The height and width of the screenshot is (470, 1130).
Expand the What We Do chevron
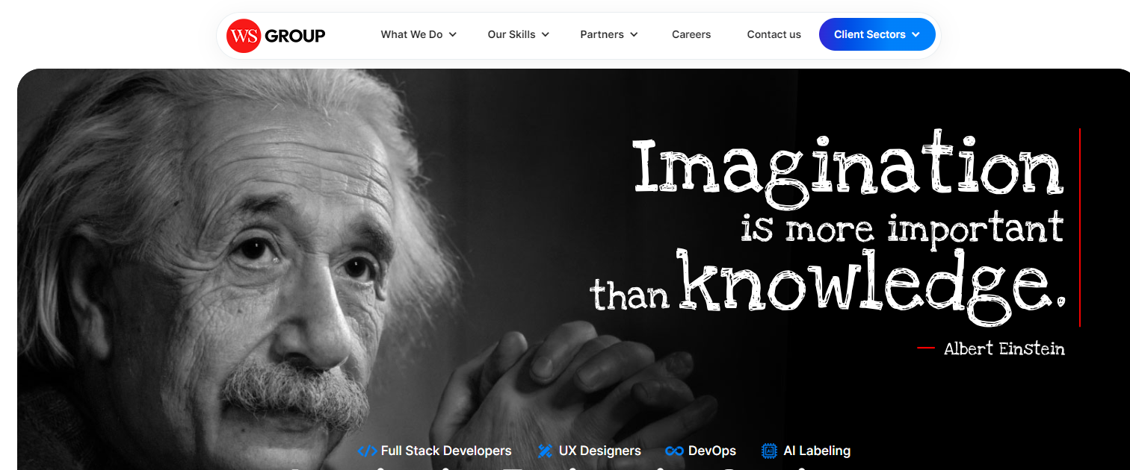pos(453,34)
